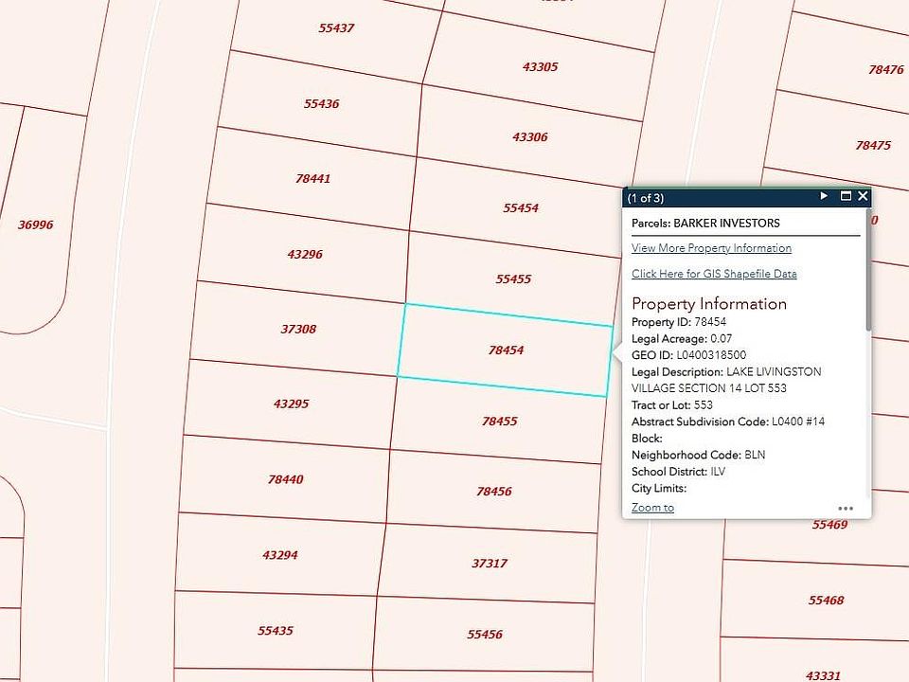The height and width of the screenshot is (682, 909).
Task: Select parcel 37317 on the map
Action: coord(490,563)
